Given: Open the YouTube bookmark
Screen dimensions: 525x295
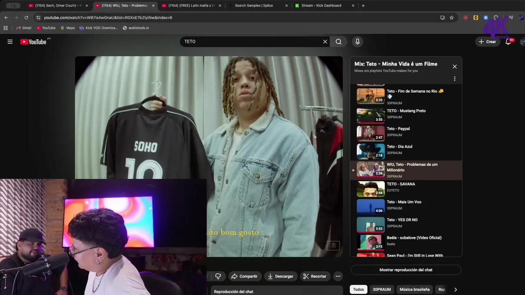Looking at the screenshot, I should point(46,28).
